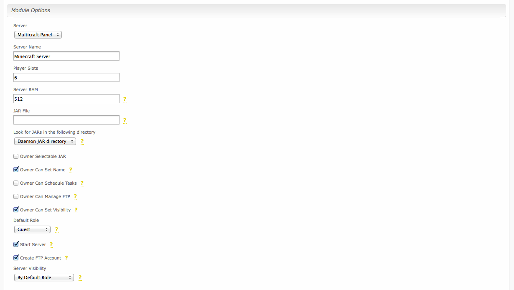Click help icon beside Default Role dropdown

pos(56,230)
